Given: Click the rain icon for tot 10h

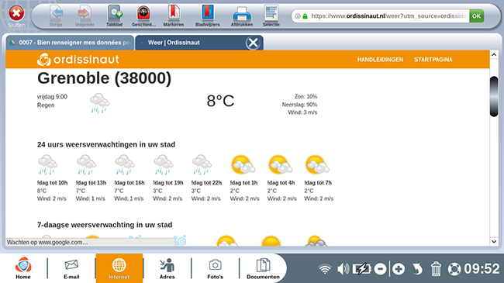Looking at the screenshot, I should (x=47, y=164).
